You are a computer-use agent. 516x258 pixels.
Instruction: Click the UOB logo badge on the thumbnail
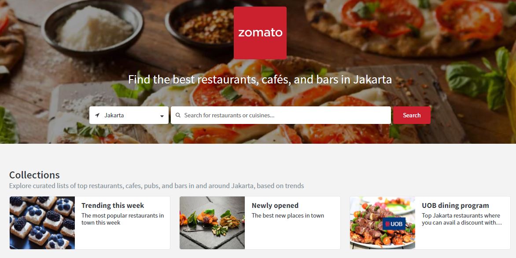pos(394,224)
